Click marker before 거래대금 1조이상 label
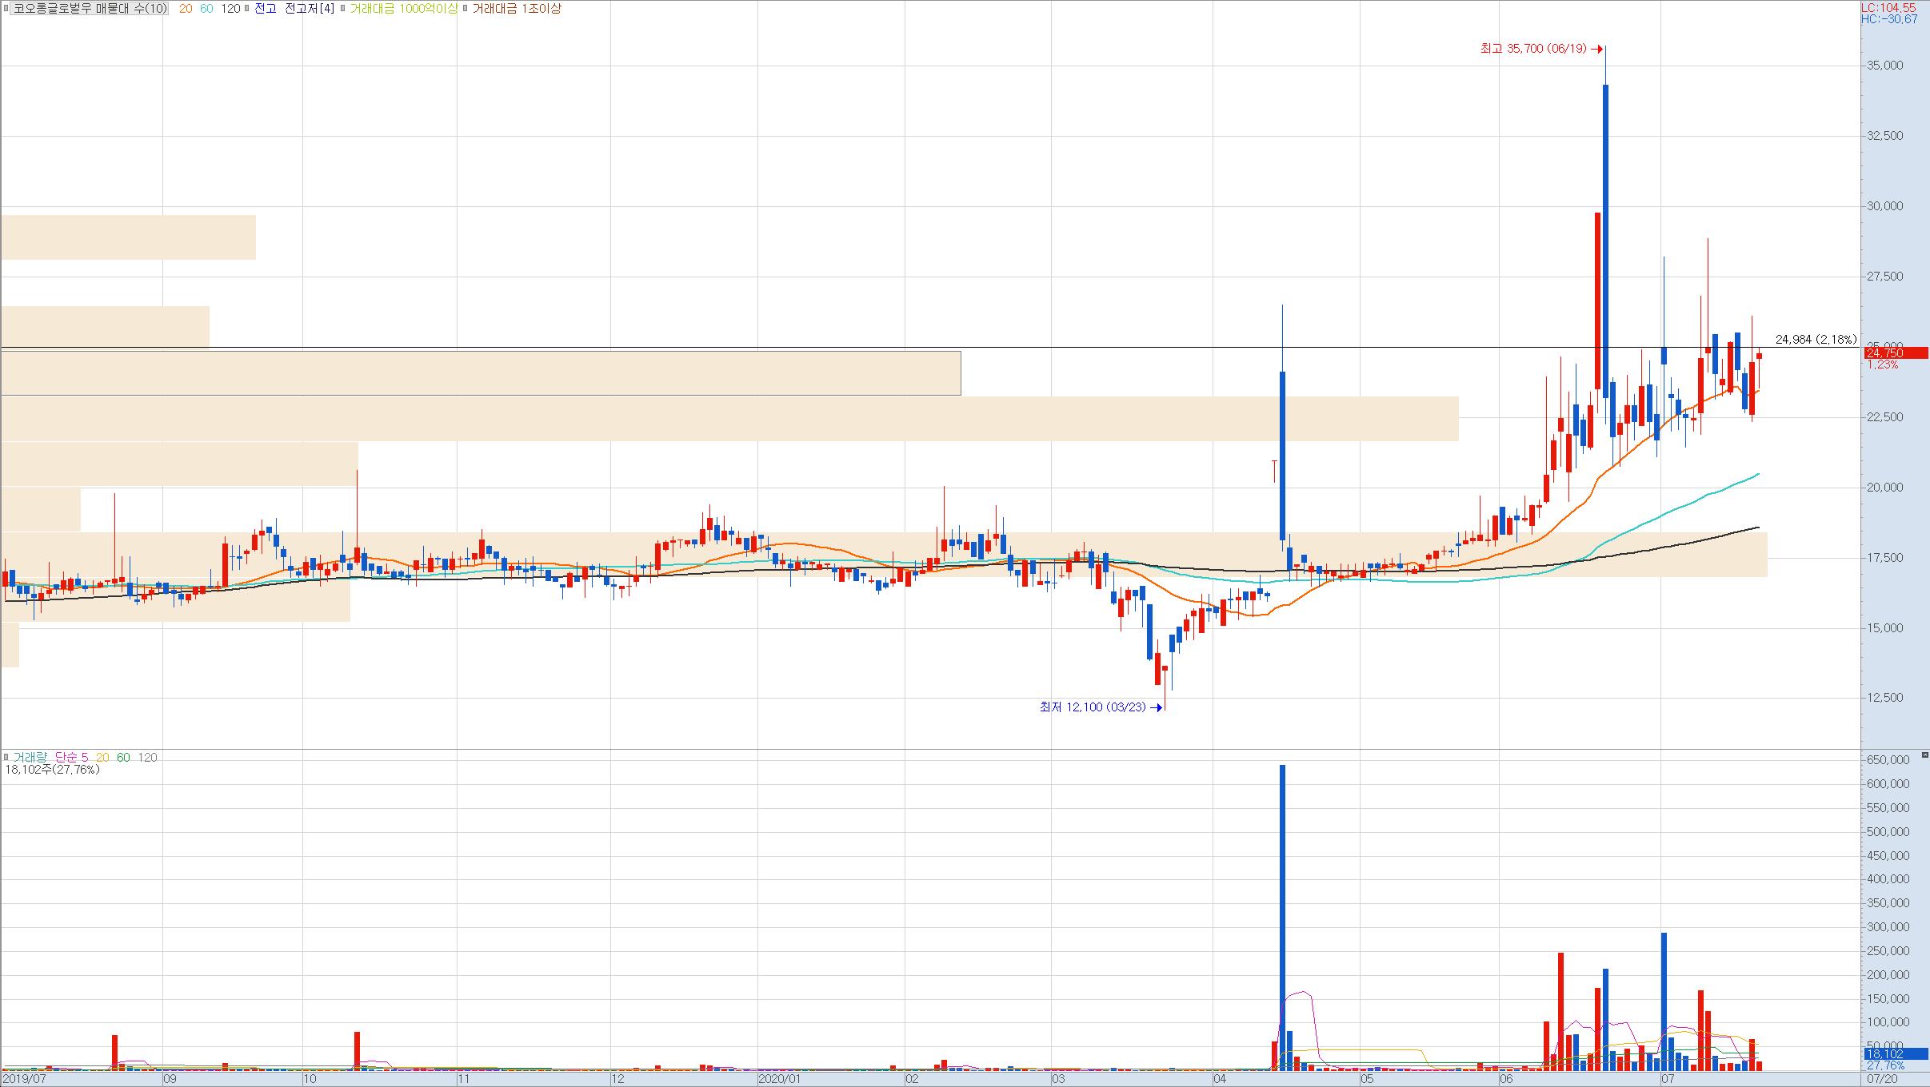The width and height of the screenshot is (1930, 1087). [x=466, y=9]
